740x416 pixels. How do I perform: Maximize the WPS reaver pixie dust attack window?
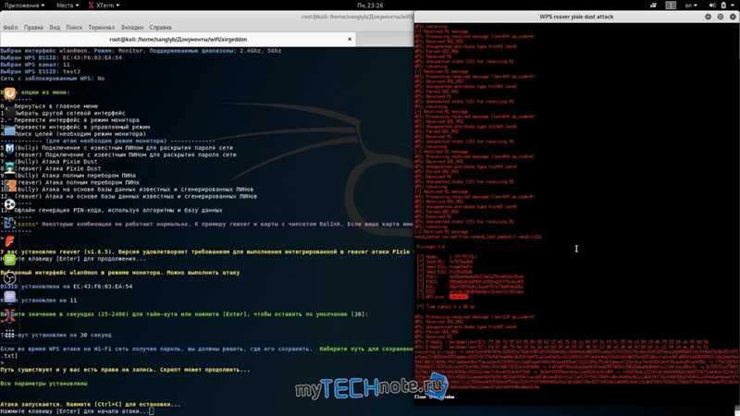721,17
